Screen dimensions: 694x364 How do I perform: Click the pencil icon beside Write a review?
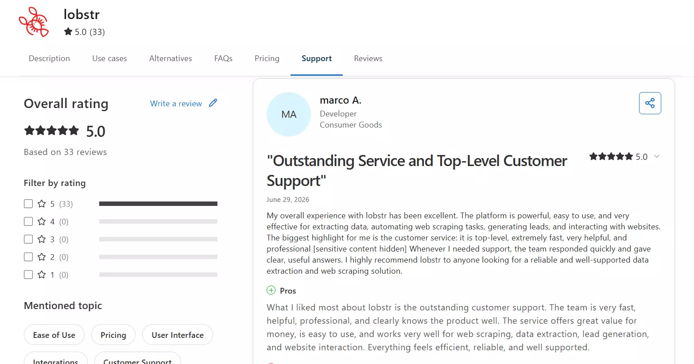click(213, 103)
